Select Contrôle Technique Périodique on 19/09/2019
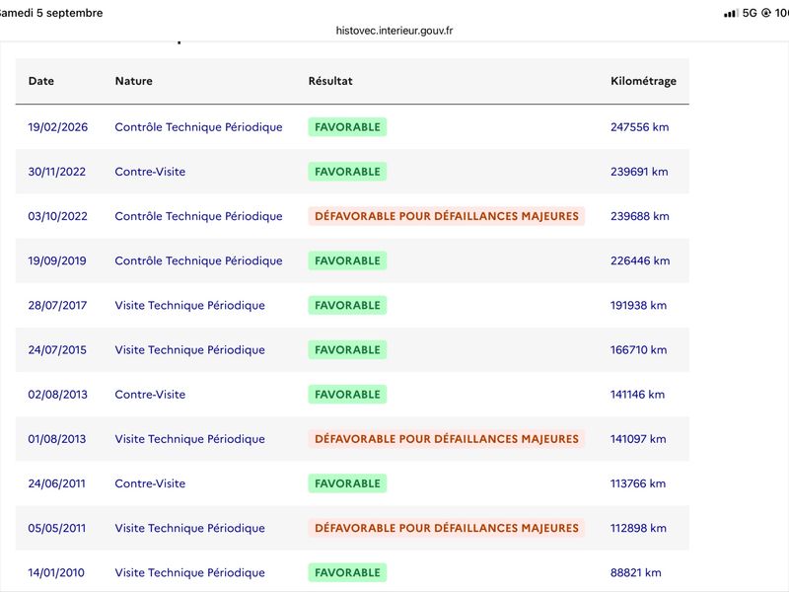The width and height of the screenshot is (789, 592). (199, 260)
